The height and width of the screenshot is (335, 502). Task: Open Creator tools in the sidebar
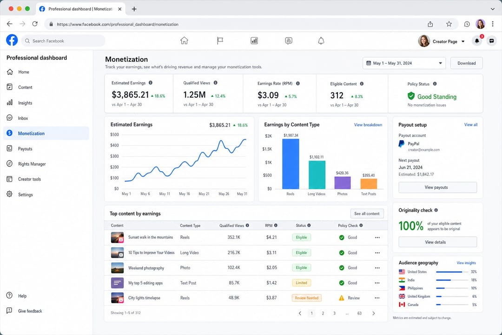coord(46,179)
